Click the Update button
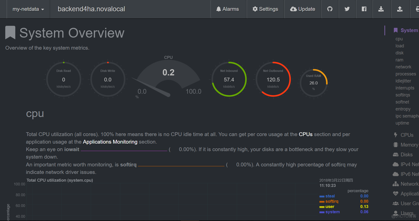 click(303, 9)
